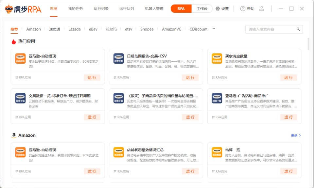Click the 日期范围报告-交易-CSV app icon
This screenshot has width=314, height=188.
click(x=118, y=58)
